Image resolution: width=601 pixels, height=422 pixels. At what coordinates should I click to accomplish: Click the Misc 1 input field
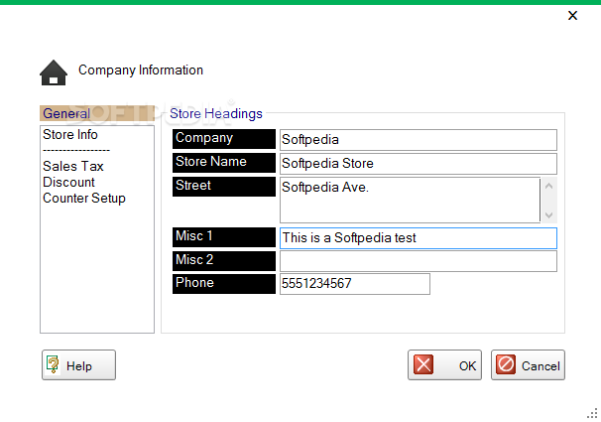[419, 238]
